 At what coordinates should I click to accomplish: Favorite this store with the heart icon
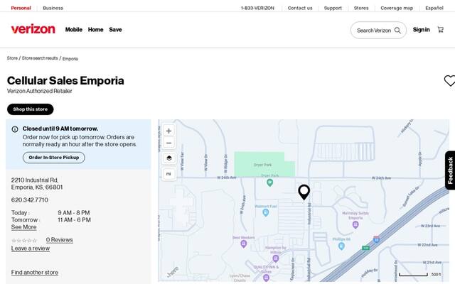point(449,80)
